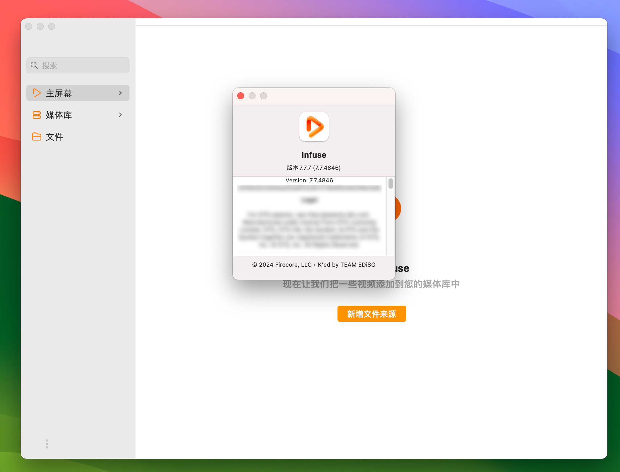Expand the 主屏幕 chevron arrow
The image size is (620, 472).
pos(120,93)
